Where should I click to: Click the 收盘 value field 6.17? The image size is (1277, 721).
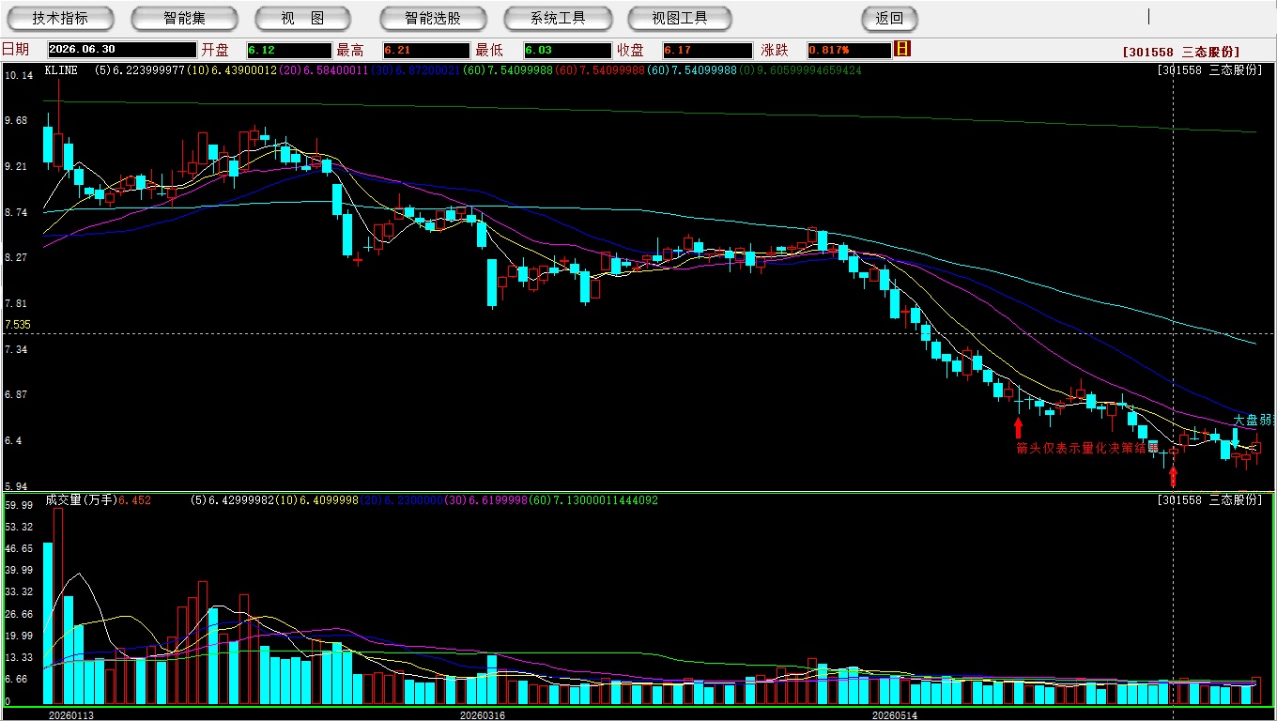pos(707,50)
